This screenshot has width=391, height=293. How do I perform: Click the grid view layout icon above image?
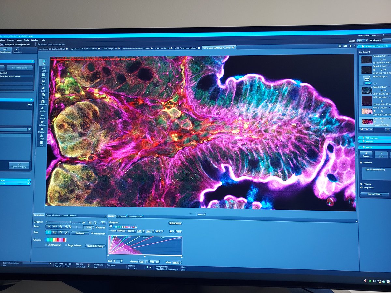339,46
